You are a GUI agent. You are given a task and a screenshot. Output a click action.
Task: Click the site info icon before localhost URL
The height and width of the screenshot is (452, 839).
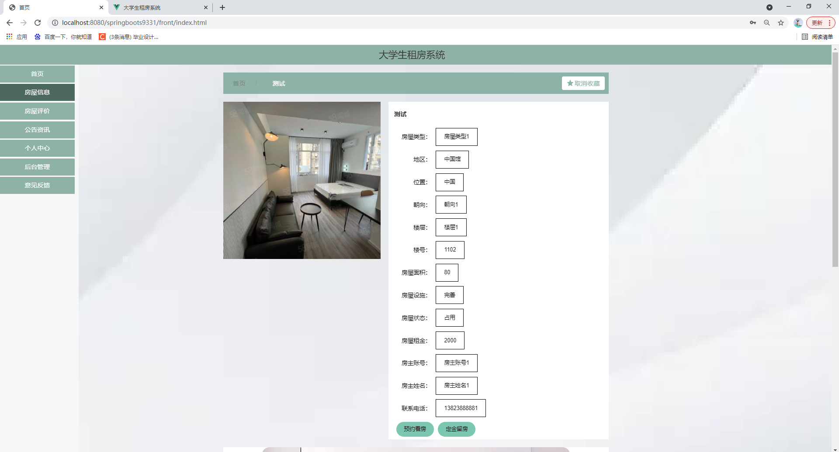click(x=55, y=22)
